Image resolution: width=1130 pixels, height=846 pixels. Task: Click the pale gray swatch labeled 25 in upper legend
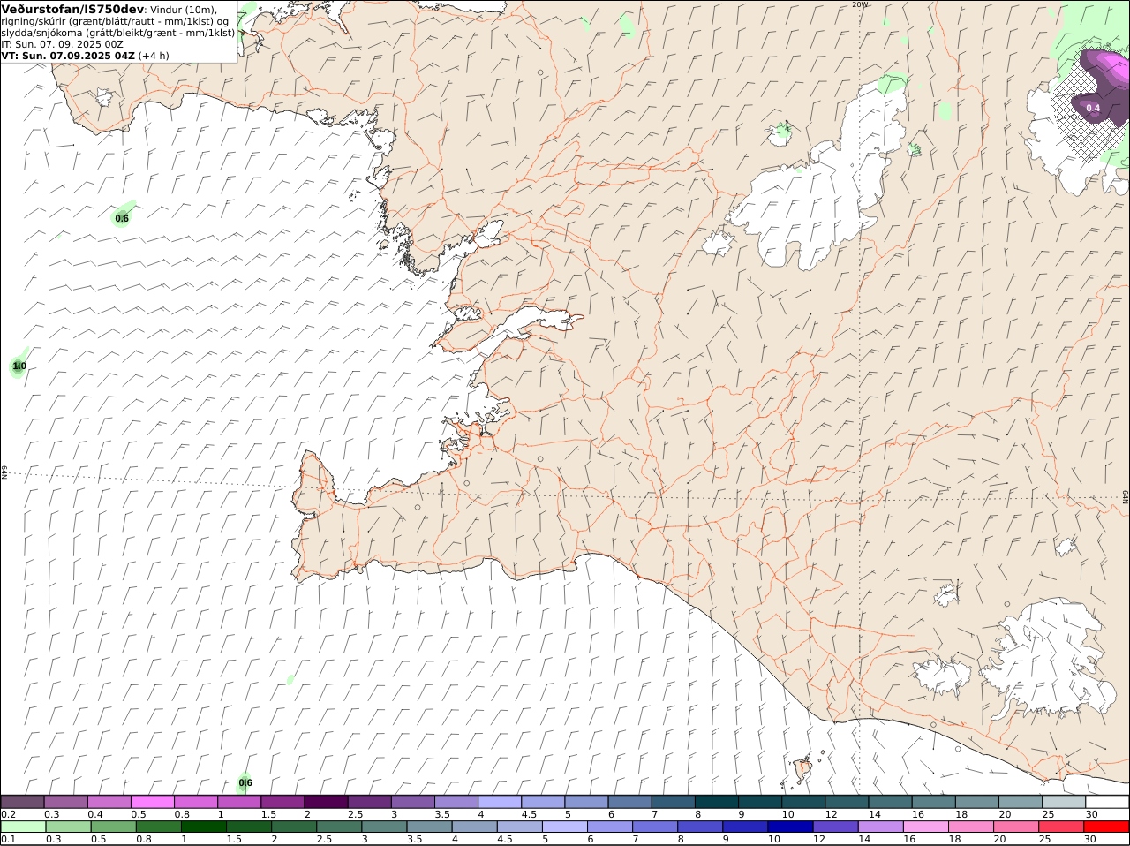coord(1064,802)
